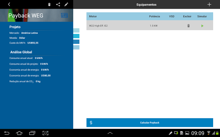
Task: Click the América Latina market value
Action: [29, 33]
